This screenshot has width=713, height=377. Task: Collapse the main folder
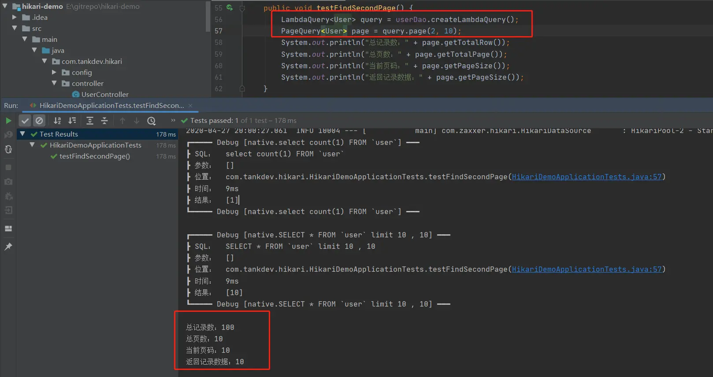(25, 39)
